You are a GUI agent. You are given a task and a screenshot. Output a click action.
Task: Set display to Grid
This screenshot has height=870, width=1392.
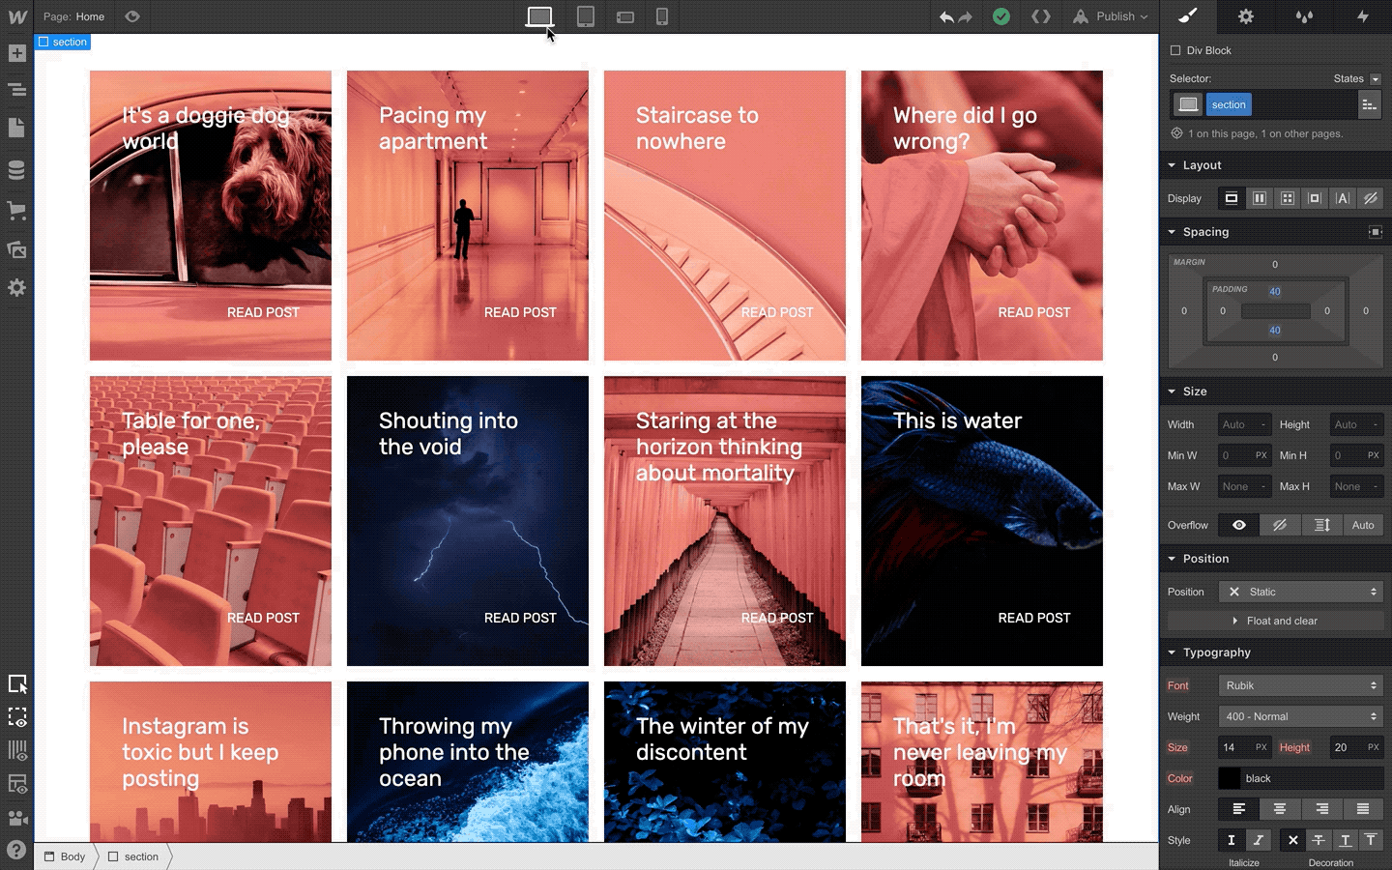pos(1288,198)
